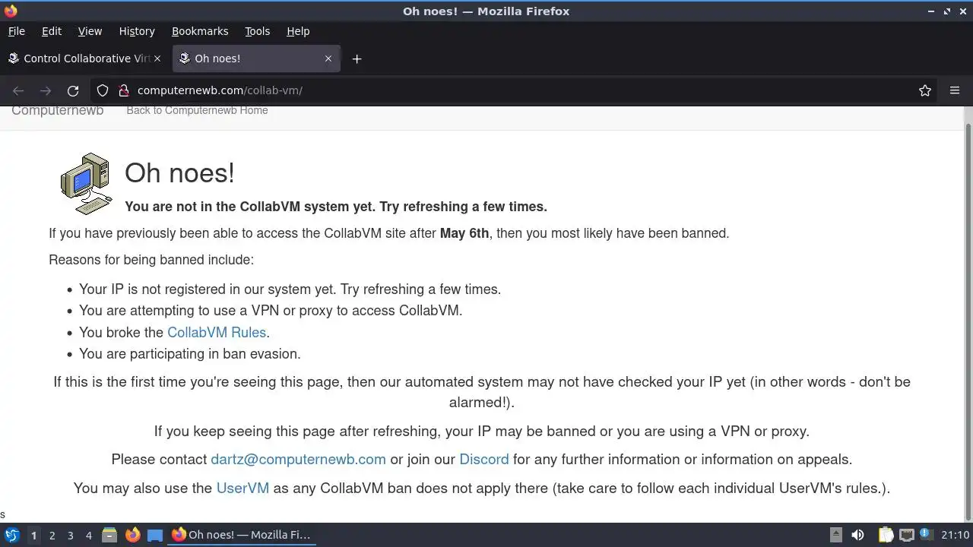Click the bold 'May 6th' text
The image size is (973, 547).
[464, 233]
